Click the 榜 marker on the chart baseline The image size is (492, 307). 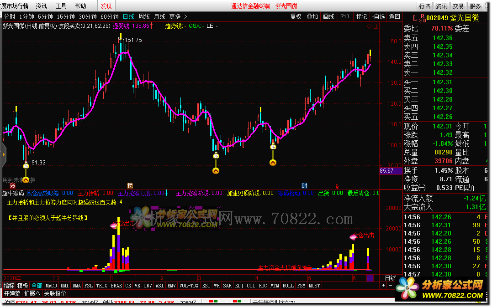pyautogui.click(x=130, y=186)
